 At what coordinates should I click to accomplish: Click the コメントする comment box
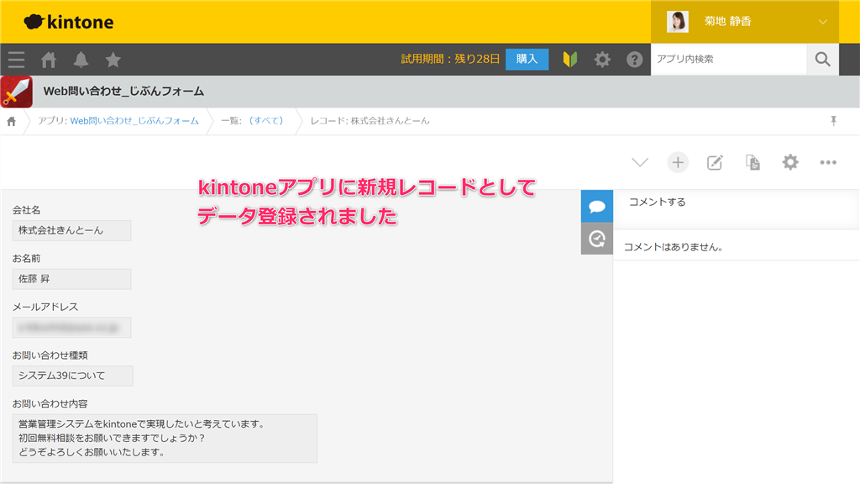click(736, 209)
